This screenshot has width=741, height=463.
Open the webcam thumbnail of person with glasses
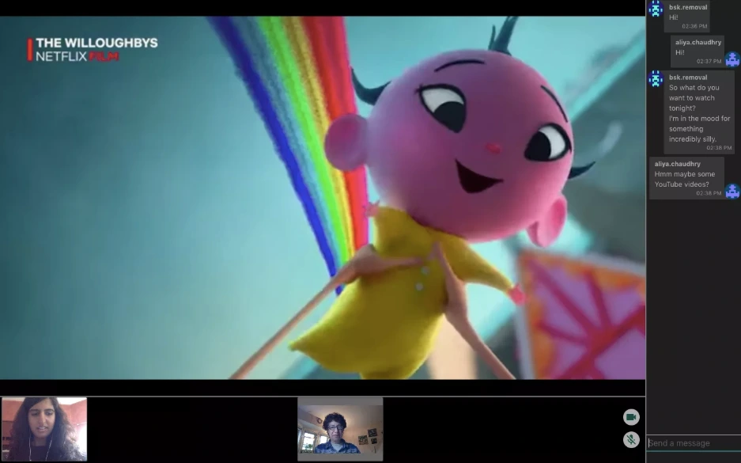tap(340, 429)
